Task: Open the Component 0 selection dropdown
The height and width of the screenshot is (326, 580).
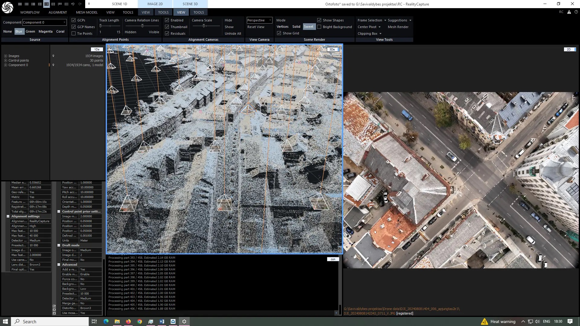Action: [x=44, y=22]
